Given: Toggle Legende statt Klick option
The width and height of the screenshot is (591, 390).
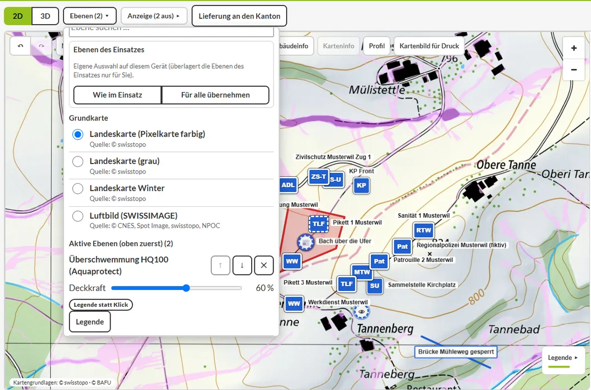Looking at the screenshot, I should pos(101,305).
